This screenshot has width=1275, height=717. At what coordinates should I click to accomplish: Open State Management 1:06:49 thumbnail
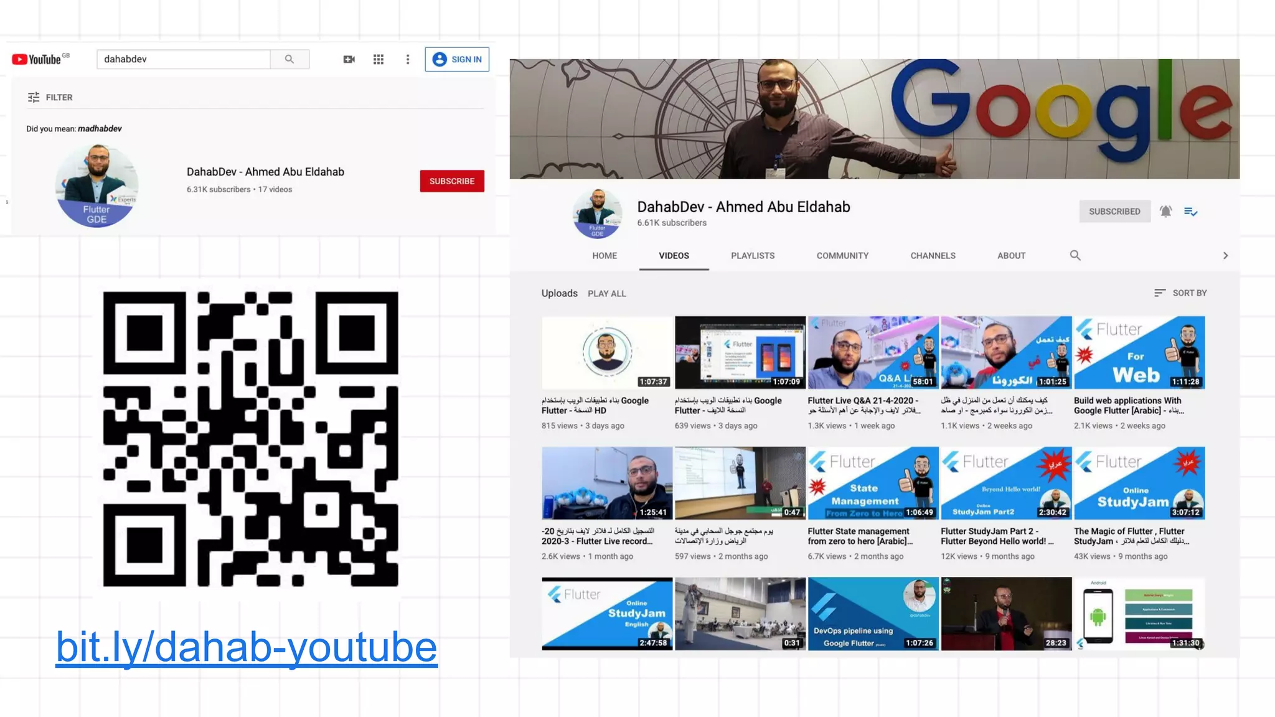click(x=873, y=483)
